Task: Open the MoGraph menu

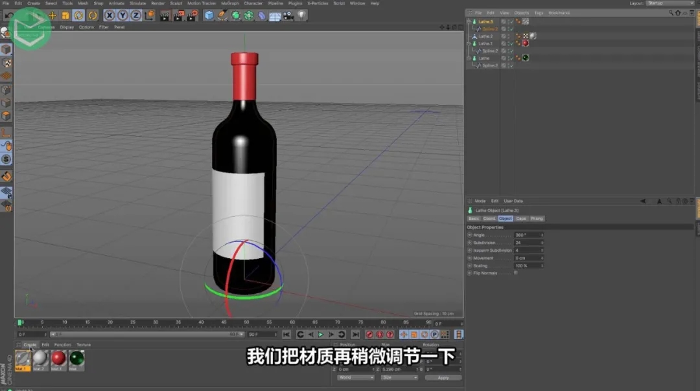Action: click(x=231, y=3)
